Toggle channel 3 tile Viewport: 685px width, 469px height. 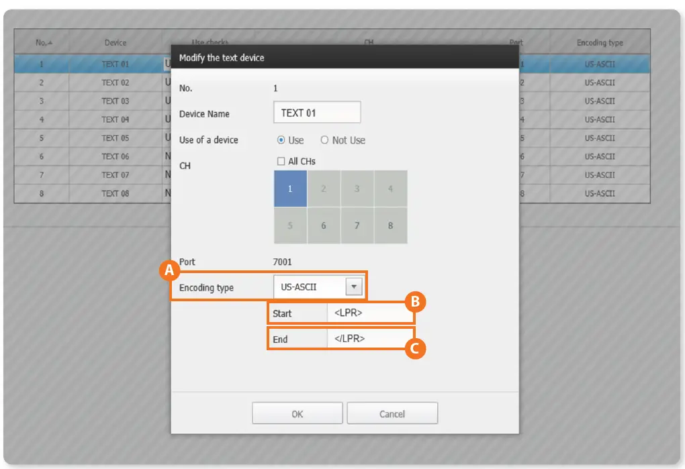point(357,189)
